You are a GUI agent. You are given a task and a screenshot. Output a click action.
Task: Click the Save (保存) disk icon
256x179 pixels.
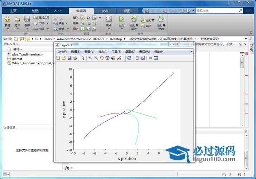click(27, 19)
